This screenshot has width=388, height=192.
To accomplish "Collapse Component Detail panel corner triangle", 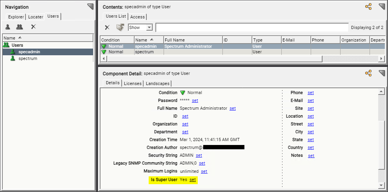I will tap(381, 73).
